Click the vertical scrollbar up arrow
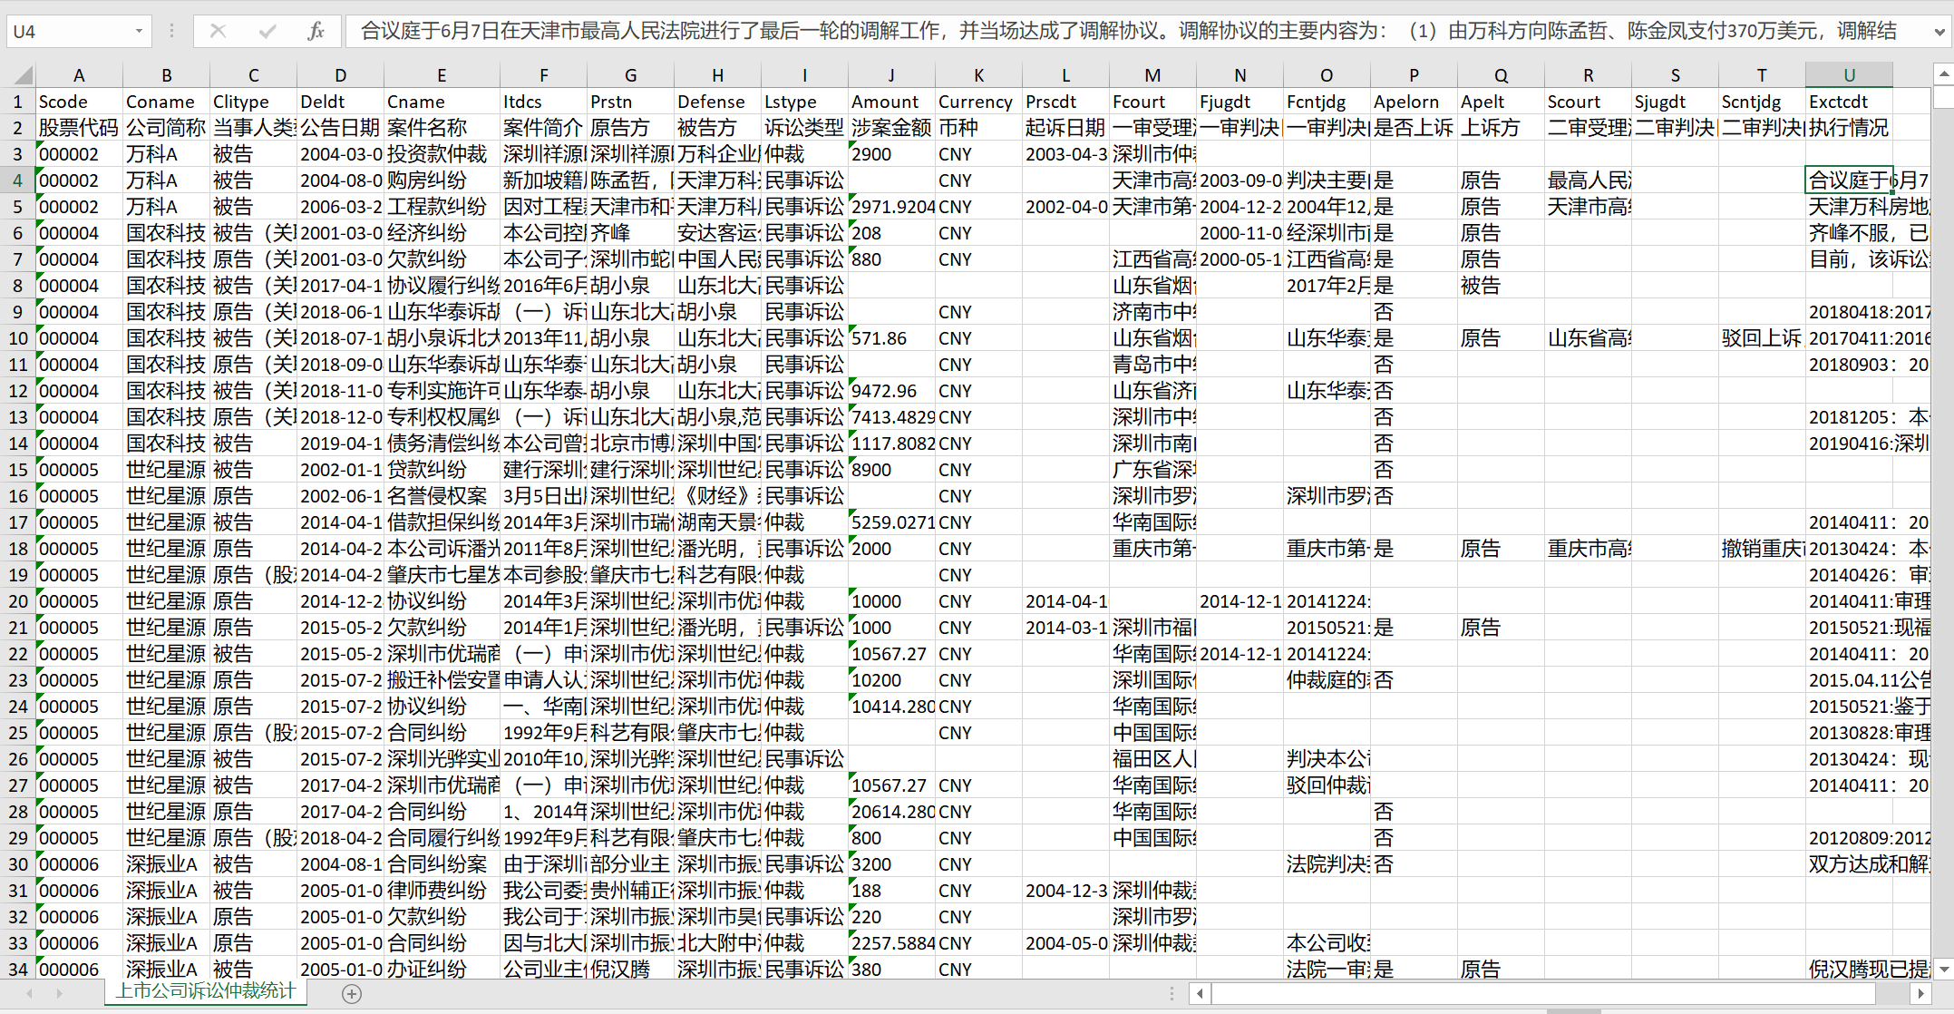Viewport: 1954px width, 1014px height. tap(1943, 73)
